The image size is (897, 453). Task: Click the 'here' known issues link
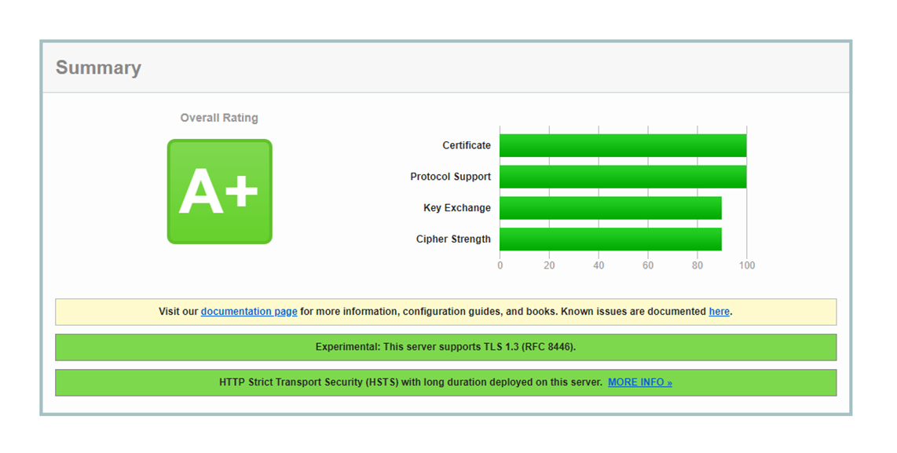pos(719,312)
